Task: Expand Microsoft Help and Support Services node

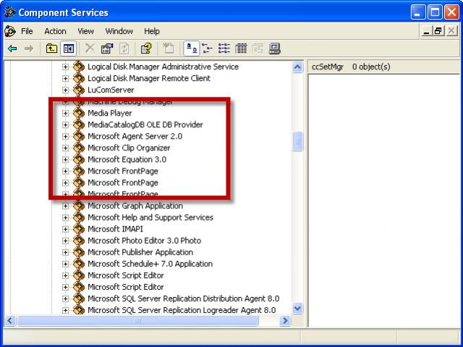Action: pyautogui.click(x=65, y=218)
